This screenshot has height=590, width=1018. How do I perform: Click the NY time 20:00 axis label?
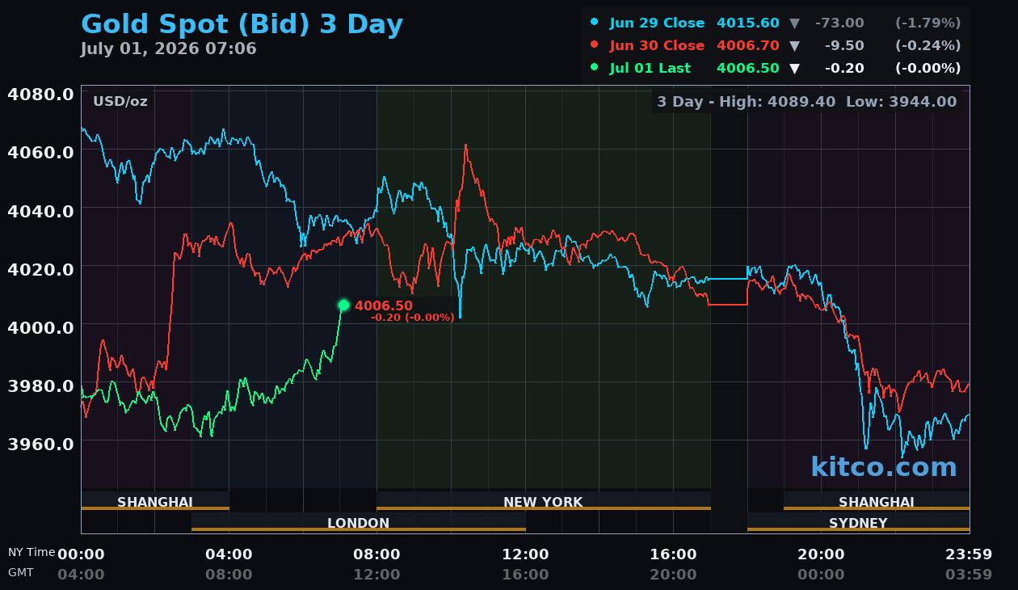pos(822,554)
